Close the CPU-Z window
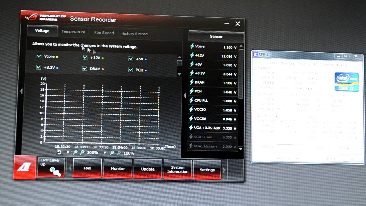 (356, 56)
